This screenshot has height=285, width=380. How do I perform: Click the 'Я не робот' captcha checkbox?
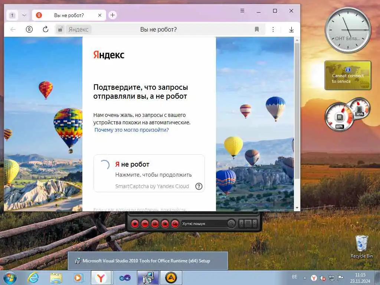coord(105,165)
